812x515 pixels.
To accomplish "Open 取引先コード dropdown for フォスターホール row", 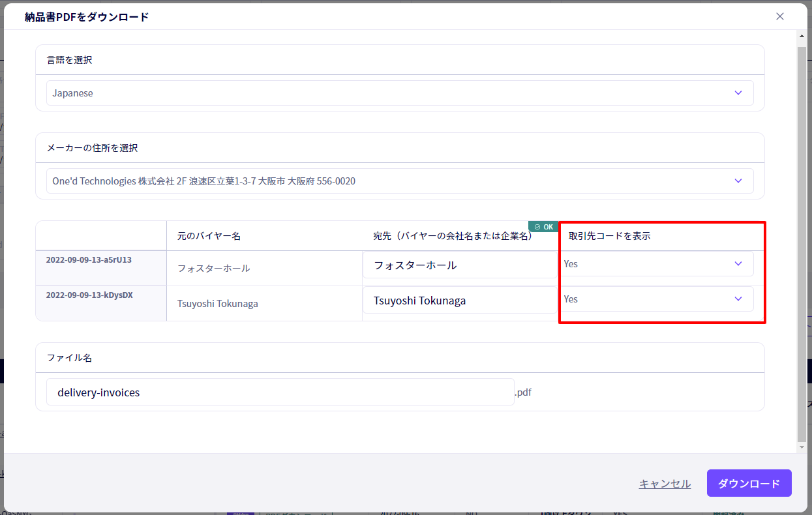I will tap(657, 264).
